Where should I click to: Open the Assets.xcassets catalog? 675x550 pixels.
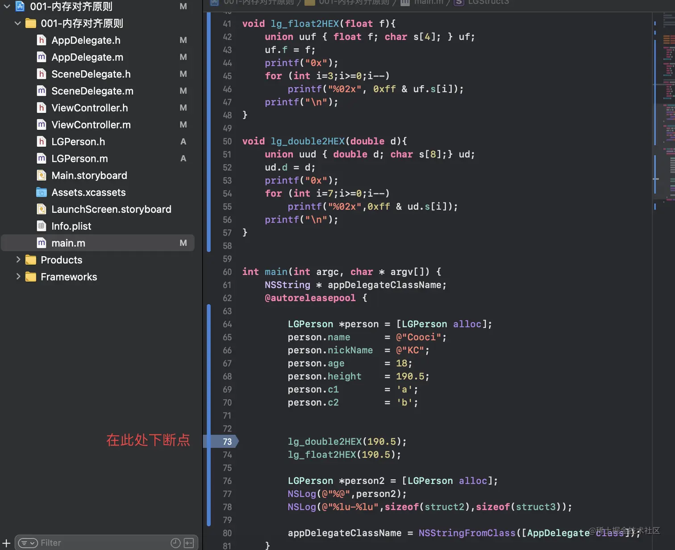pyautogui.click(x=88, y=192)
